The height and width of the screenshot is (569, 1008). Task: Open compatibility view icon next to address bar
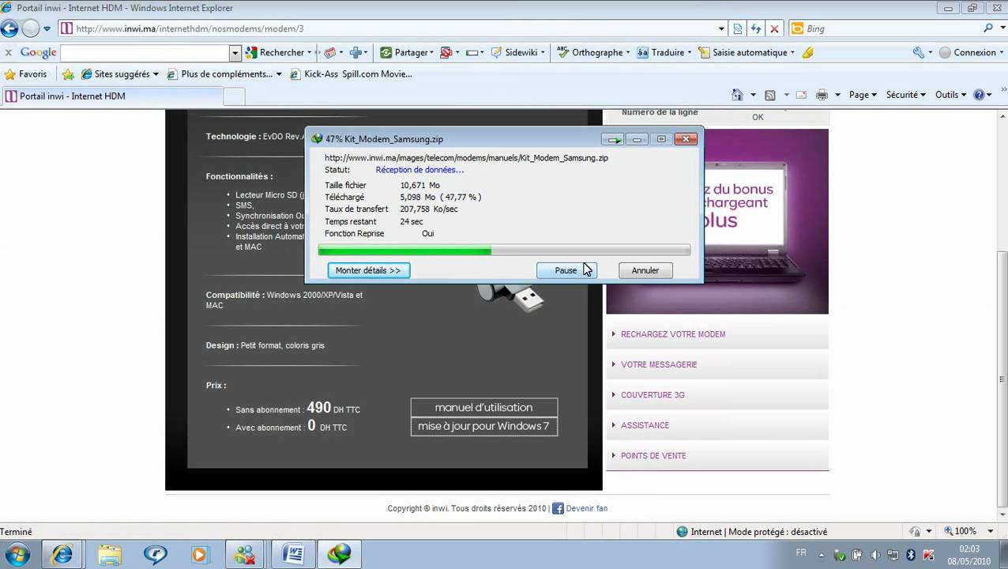(x=738, y=28)
